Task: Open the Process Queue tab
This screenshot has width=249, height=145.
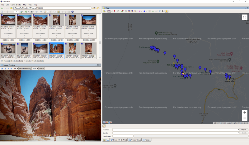Action: click(134, 140)
